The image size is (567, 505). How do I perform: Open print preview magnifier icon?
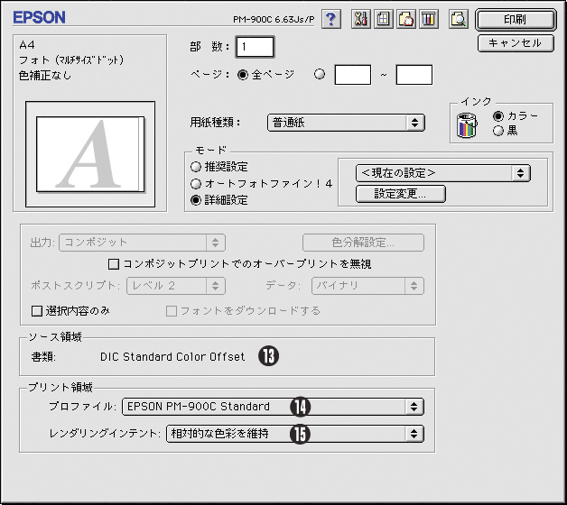point(458,19)
